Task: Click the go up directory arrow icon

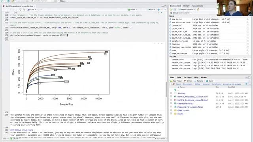Action: (x=175, y=90)
